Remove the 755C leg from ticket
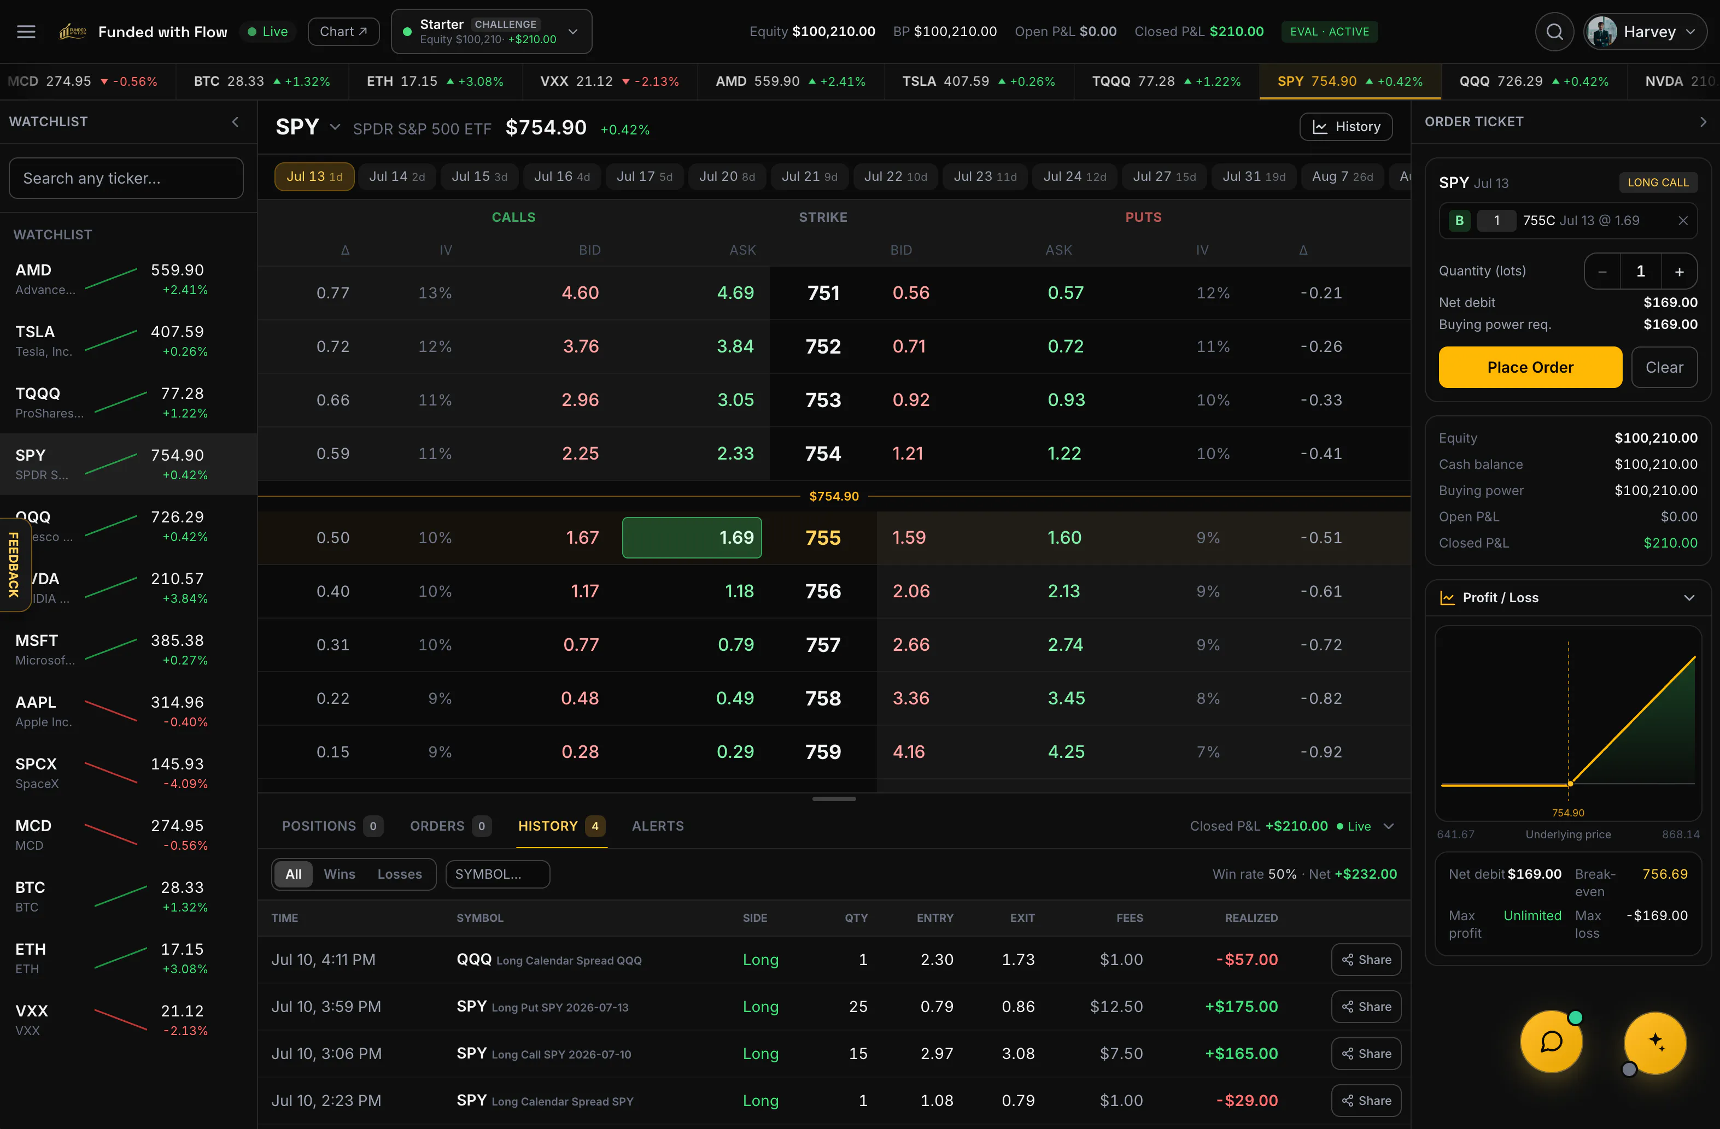This screenshot has width=1720, height=1129. 1682,221
